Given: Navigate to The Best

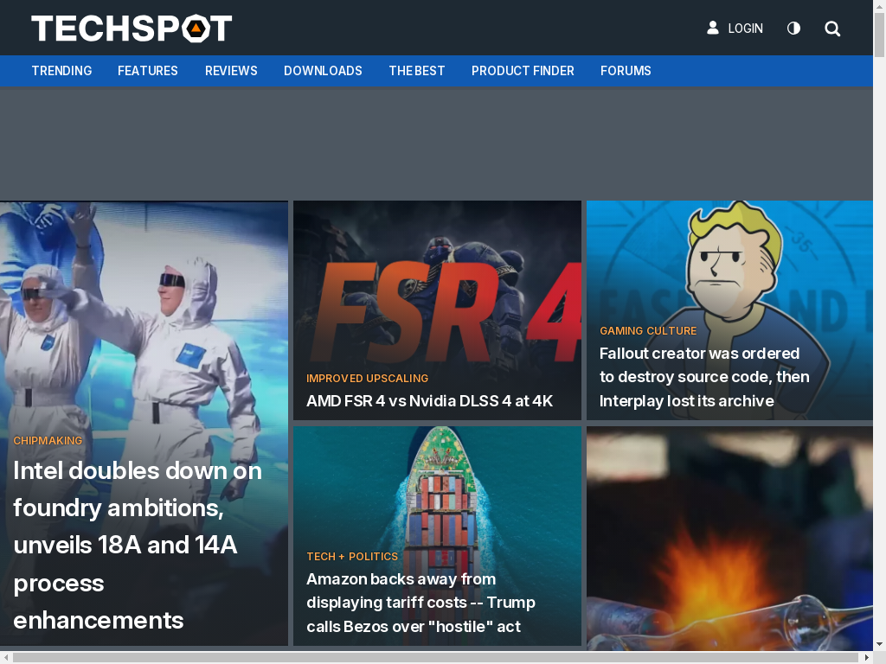Looking at the screenshot, I should (416, 71).
